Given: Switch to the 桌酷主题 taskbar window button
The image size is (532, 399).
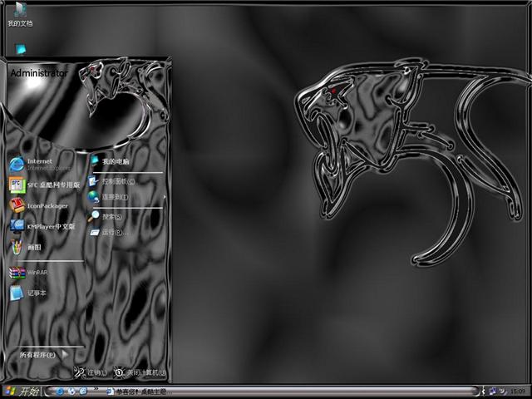Looking at the screenshot, I should click(139, 392).
